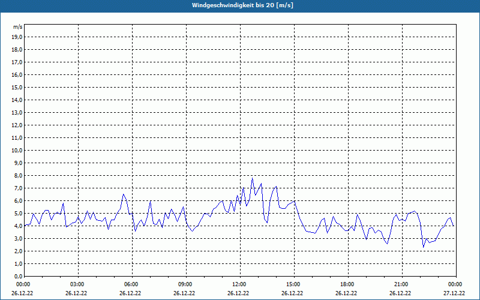Screen dimensions: 480x300
Task: Click the wind speed minimum near 22:10
Action: (x=424, y=247)
